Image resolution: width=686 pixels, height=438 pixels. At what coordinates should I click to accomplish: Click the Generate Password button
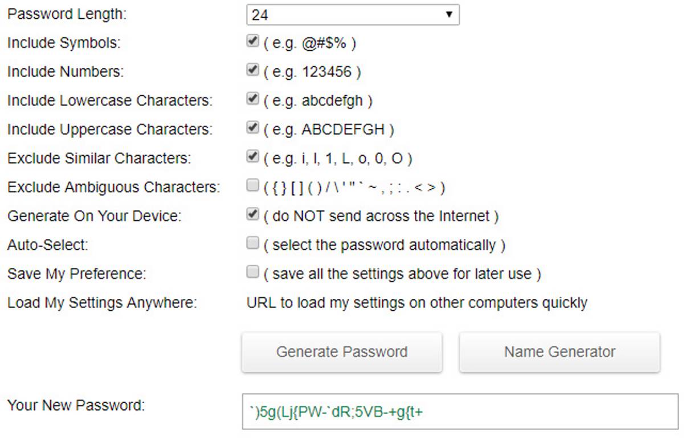(342, 352)
